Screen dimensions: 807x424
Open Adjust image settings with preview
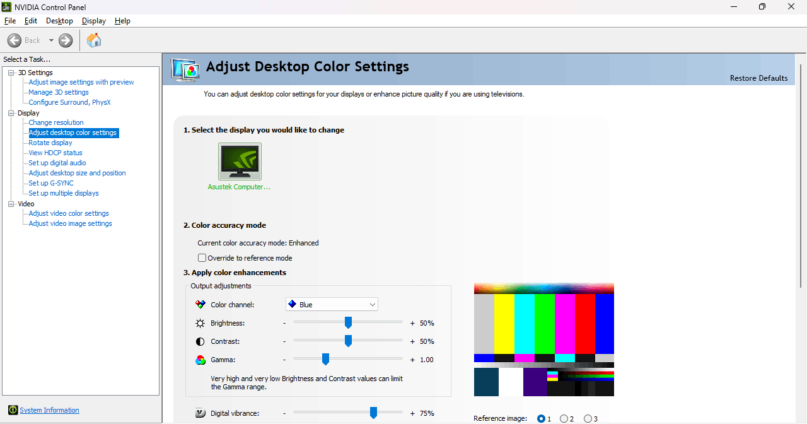pyautogui.click(x=81, y=82)
